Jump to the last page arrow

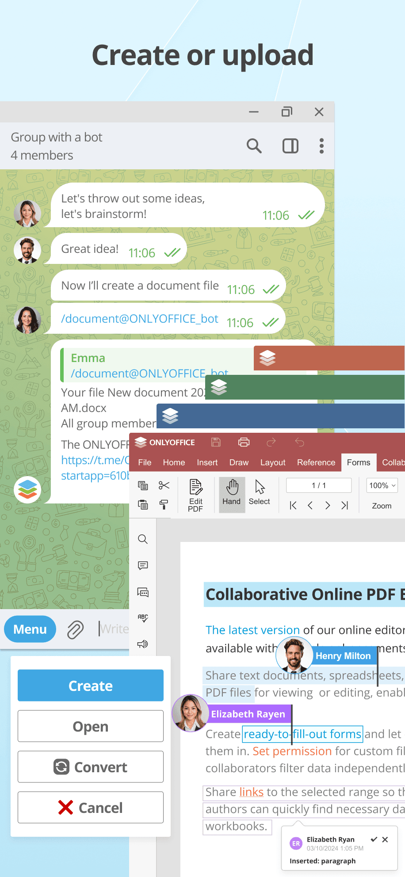click(x=345, y=505)
